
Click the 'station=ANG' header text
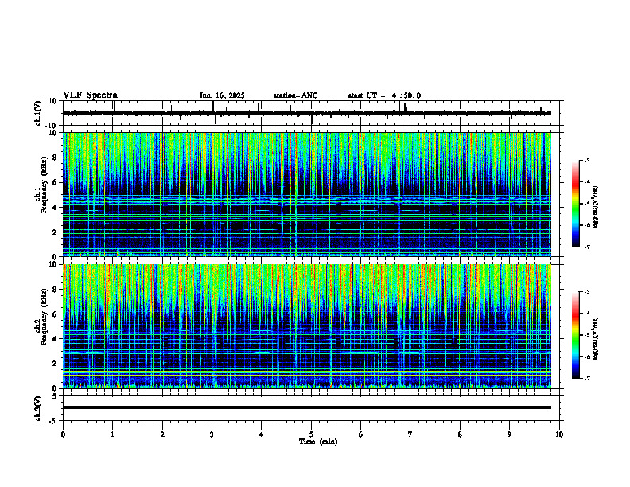pos(296,95)
